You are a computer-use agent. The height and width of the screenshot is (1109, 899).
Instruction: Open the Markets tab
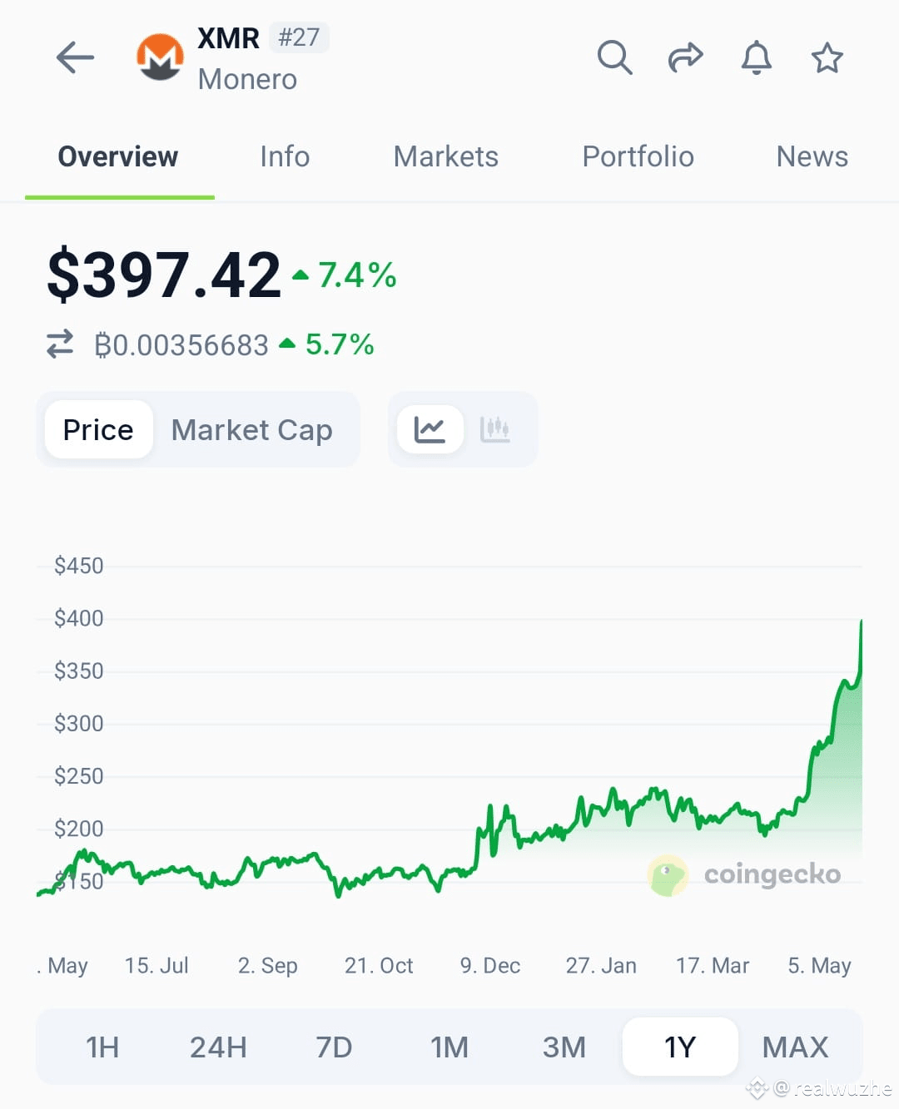tap(446, 156)
